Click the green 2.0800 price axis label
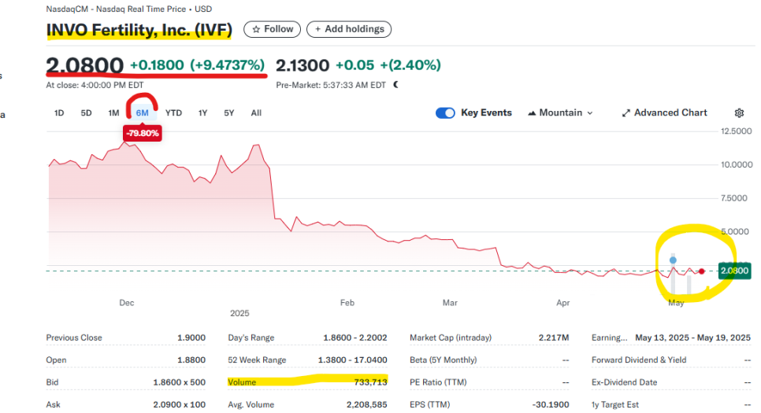The image size is (761, 413). click(x=734, y=271)
